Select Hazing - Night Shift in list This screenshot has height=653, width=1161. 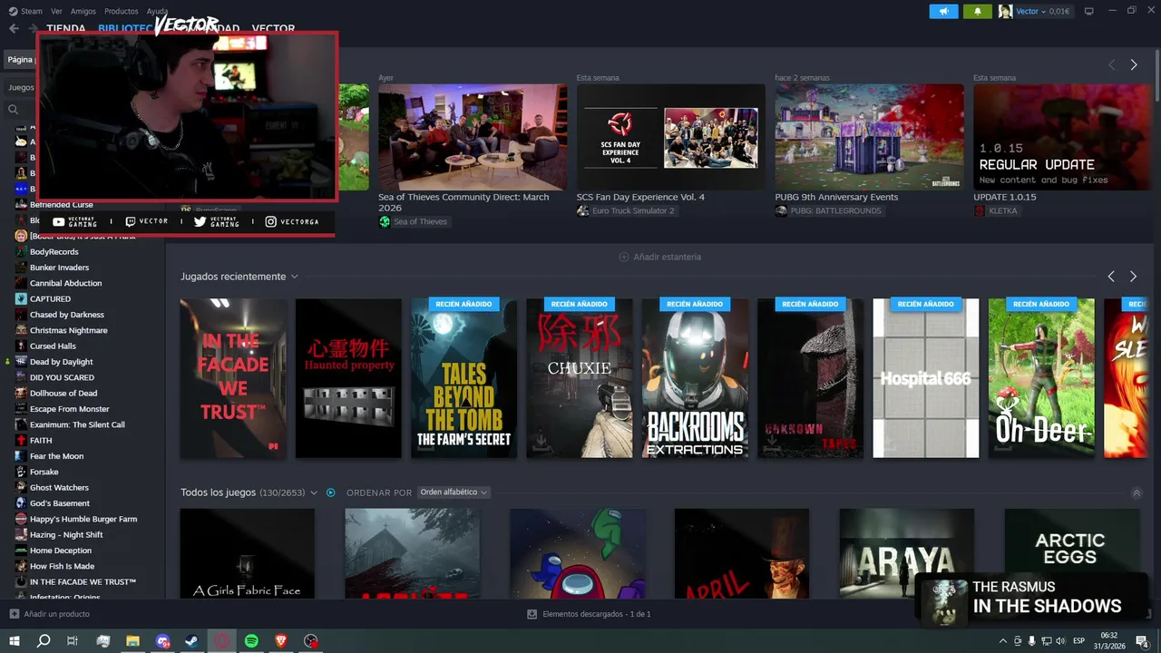click(66, 535)
